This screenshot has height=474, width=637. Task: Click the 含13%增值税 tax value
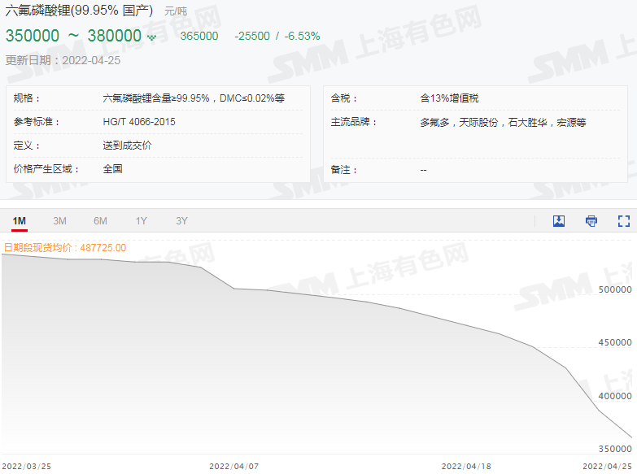pyautogui.click(x=449, y=98)
